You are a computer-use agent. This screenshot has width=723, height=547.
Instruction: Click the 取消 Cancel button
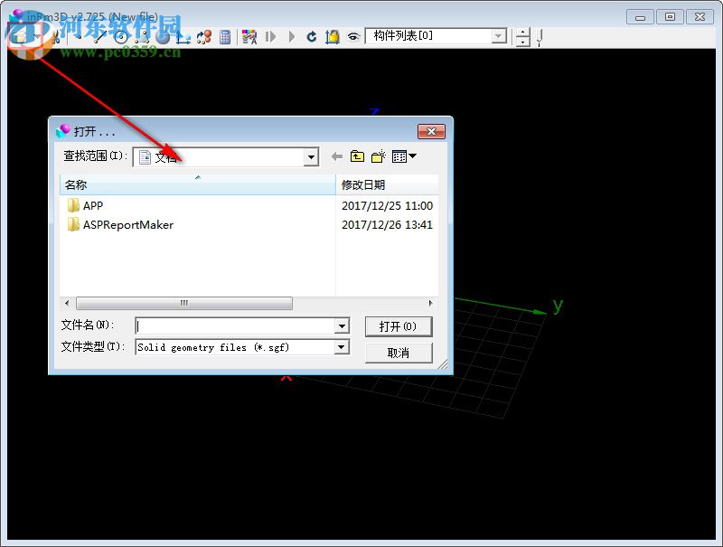click(x=399, y=353)
